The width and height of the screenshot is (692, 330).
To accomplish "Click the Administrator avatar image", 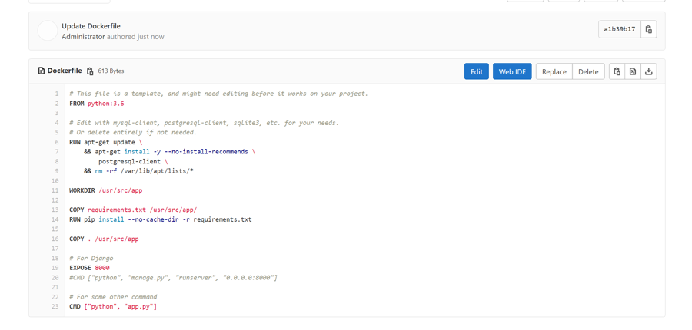I will [48, 31].
